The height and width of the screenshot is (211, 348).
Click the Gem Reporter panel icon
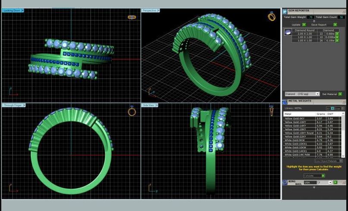click(x=285, y=11)
